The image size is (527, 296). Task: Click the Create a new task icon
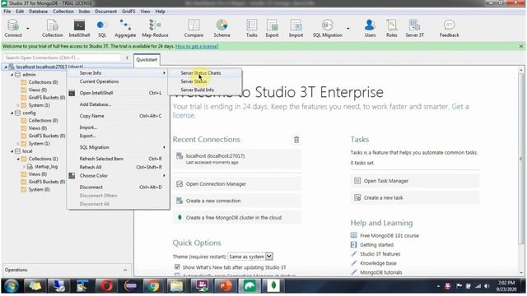pyautogui.click(x=357, y=197)
